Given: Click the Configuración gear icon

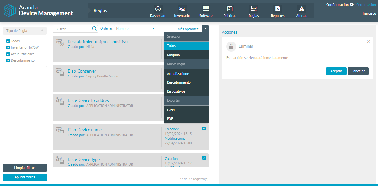Looking at the screenshot, I should (352, 5).
